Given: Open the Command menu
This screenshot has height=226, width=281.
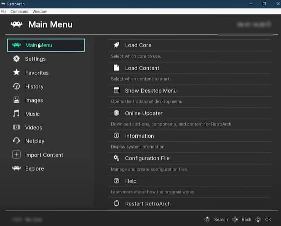Looking at the screenshot, I should point(19,11).
